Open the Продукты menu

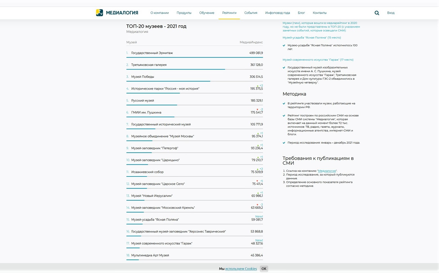click(x=184, y=13)
